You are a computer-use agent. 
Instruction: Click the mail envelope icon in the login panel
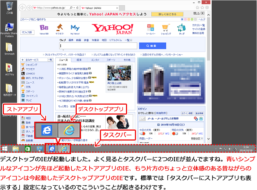(142, 118)
